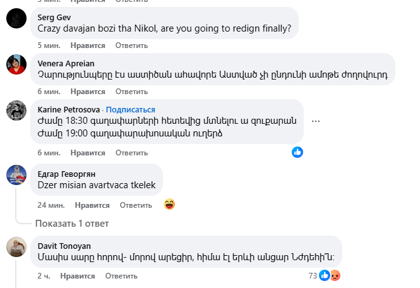Open Serg Gev's profile picture

coord(16,19)
